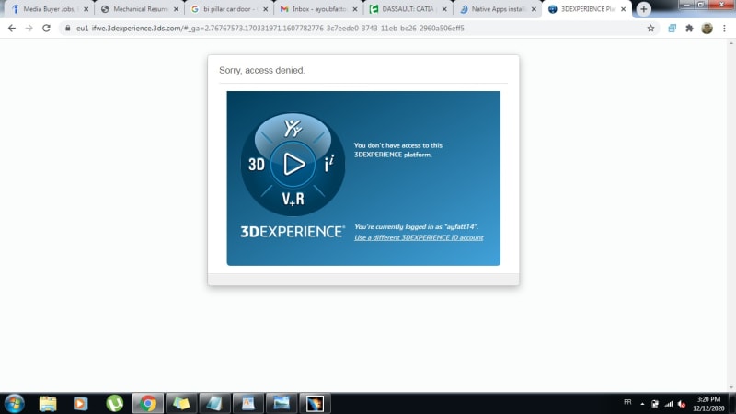
Task: Open the blue extension icon in toolbar
Action: [673, 29]
